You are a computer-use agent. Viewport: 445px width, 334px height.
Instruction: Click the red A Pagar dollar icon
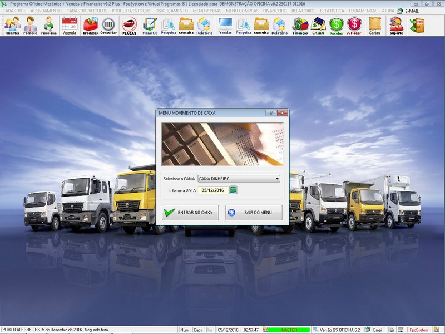(354, 25)
